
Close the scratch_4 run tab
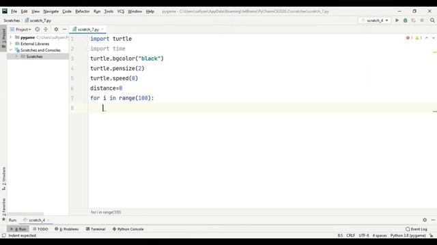[48, 220]
